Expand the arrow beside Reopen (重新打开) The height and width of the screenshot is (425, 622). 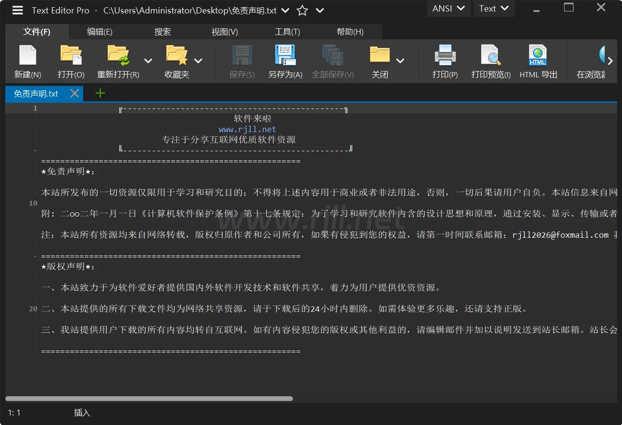(148, 61)
